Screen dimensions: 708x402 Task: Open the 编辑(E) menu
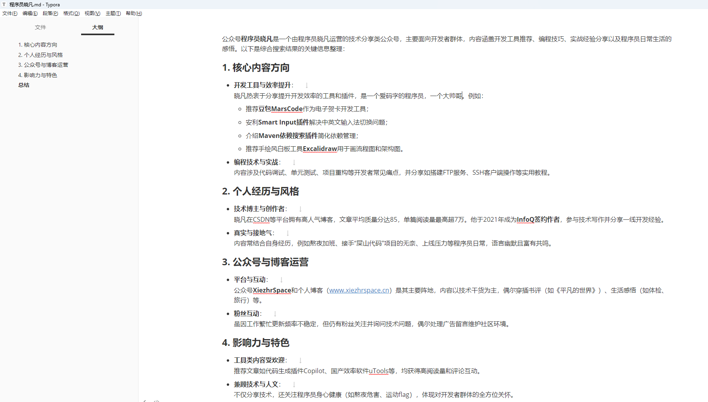[x=30, y=13]
